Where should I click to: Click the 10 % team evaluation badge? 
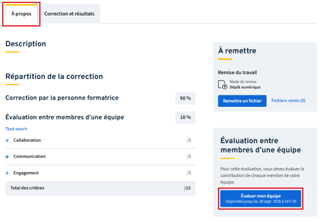tap(185, 118)
